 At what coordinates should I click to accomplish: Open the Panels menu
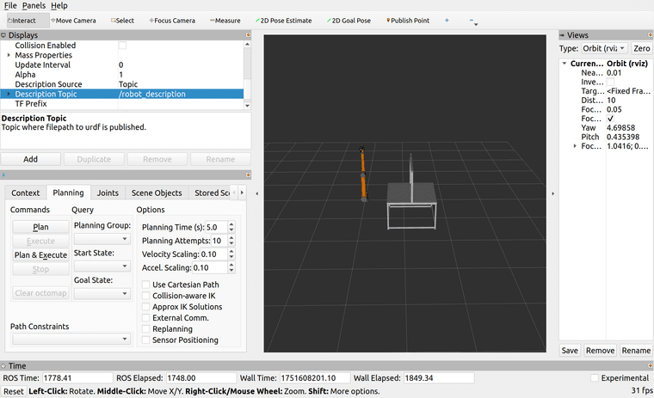click(x=34, y=5)
